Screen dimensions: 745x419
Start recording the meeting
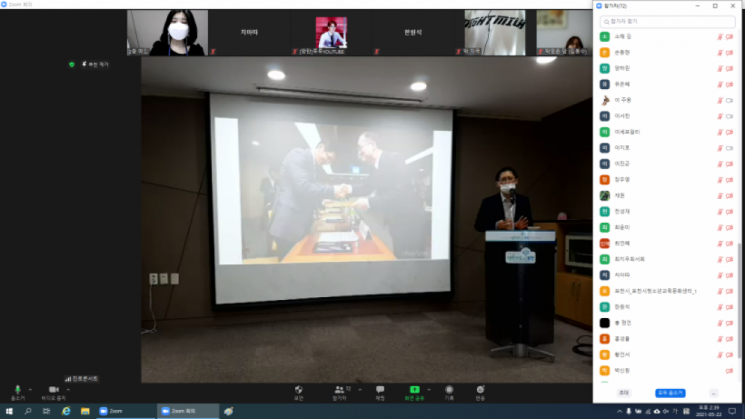(x=449, y=390)
